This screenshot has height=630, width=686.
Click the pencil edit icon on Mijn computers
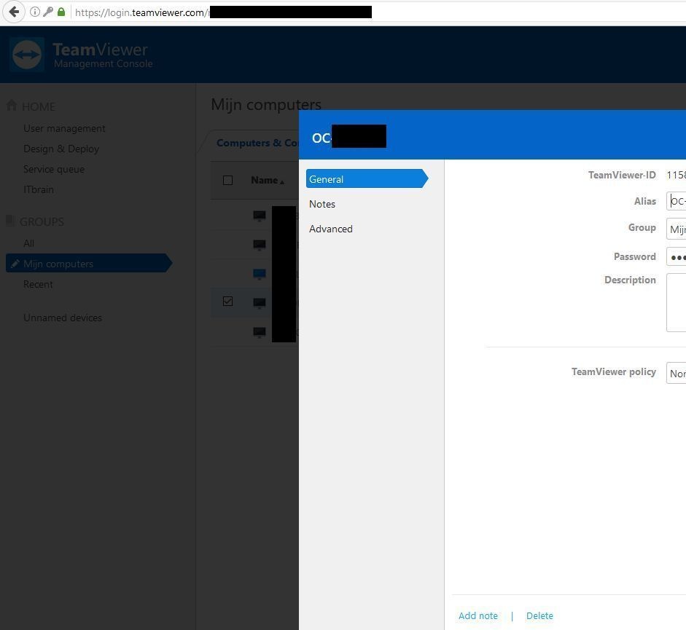[15, 263]
